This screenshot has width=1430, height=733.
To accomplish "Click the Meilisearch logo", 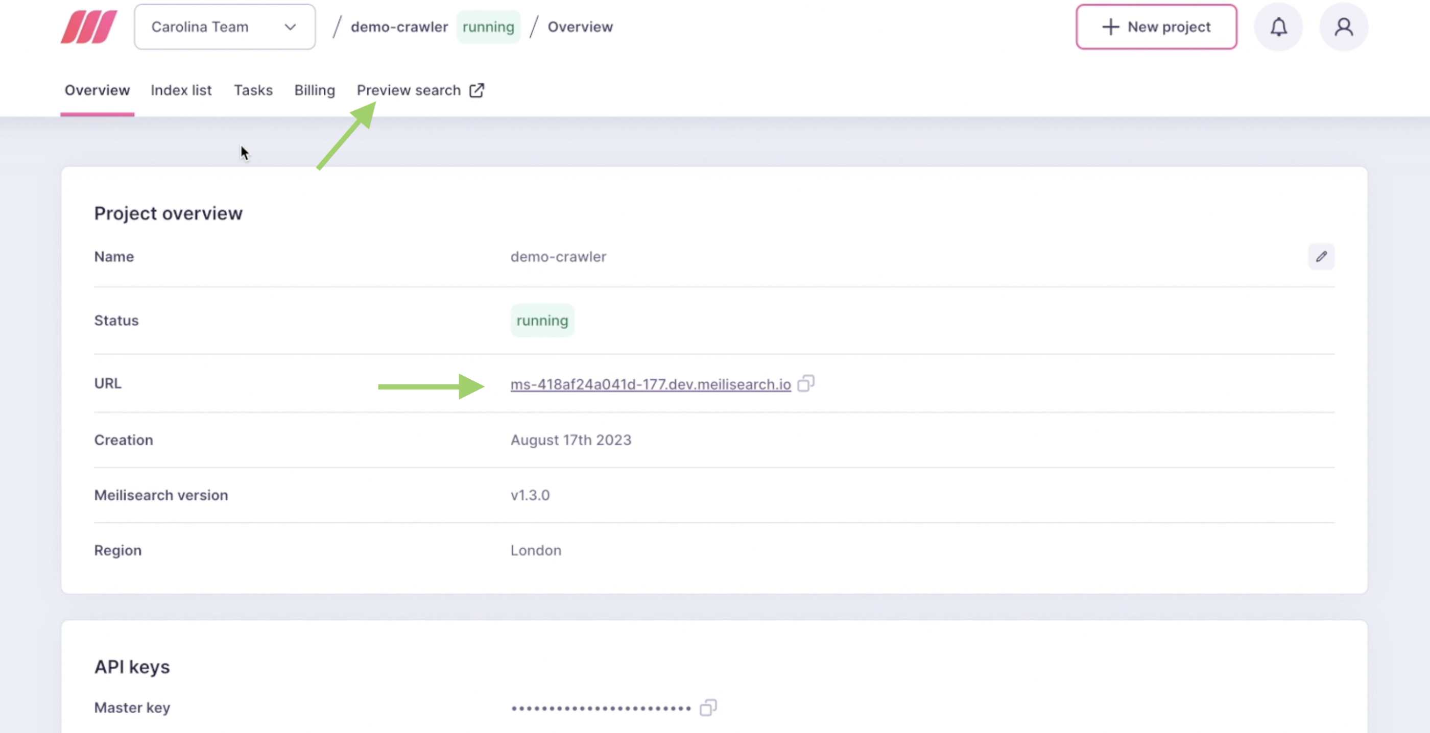I will (89, 27).
